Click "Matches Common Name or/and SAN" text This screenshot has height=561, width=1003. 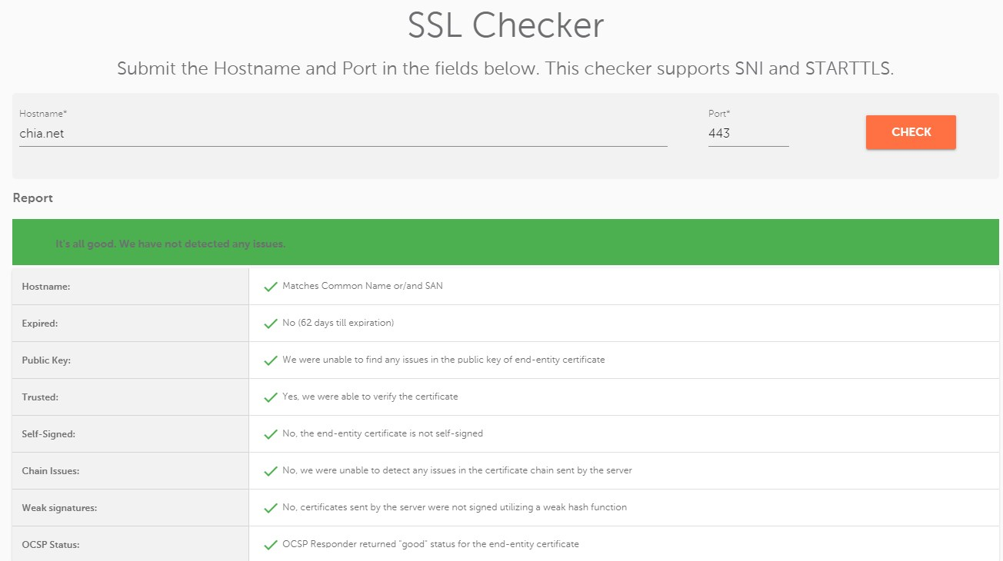[x=362, y=286]
